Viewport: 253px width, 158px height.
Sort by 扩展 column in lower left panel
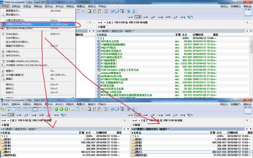pos(82,133)
